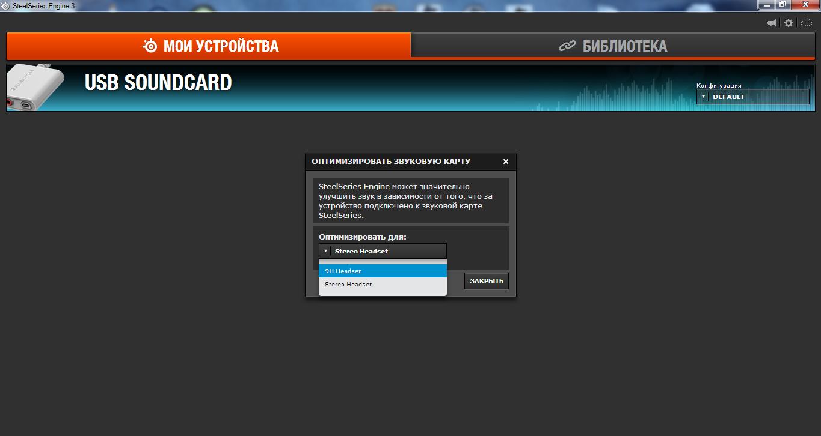Image resolution: width=821 pixels, height=436 pixels.
Task: Switch to the БИБЛИОТЕКА tab
Action: [x=613, y=46]
